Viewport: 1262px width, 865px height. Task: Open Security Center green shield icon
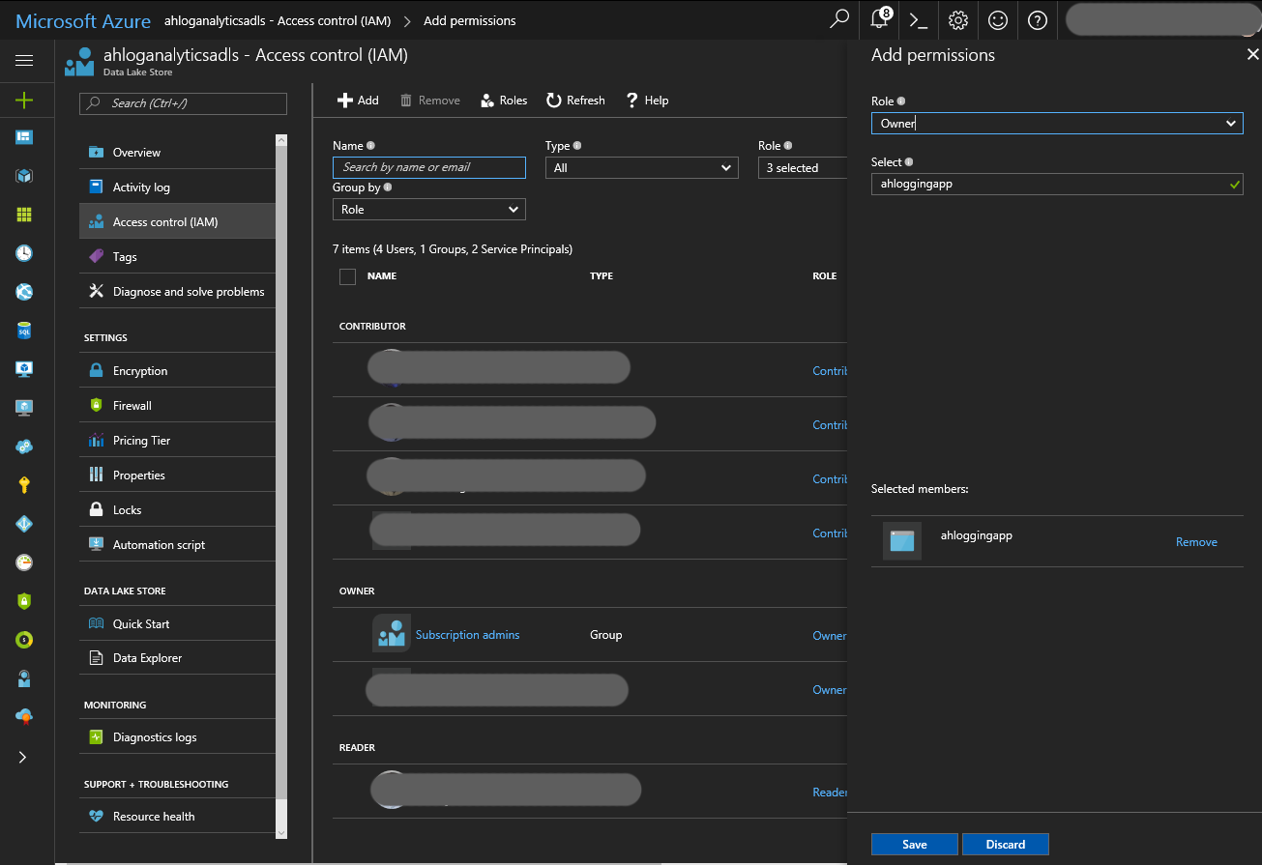pos(24,601)
